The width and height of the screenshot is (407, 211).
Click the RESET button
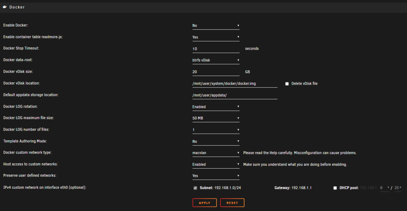[x=232, y=203]
